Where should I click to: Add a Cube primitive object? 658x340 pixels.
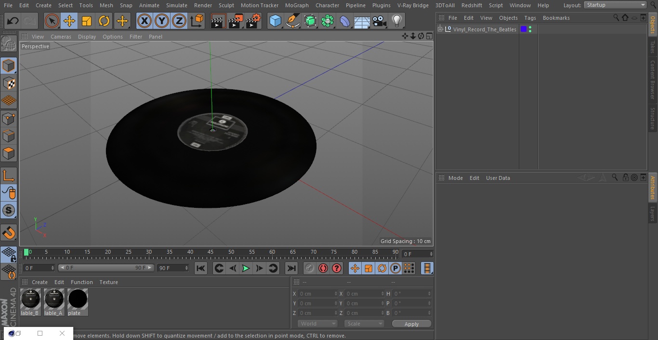[x=275, y=21]
